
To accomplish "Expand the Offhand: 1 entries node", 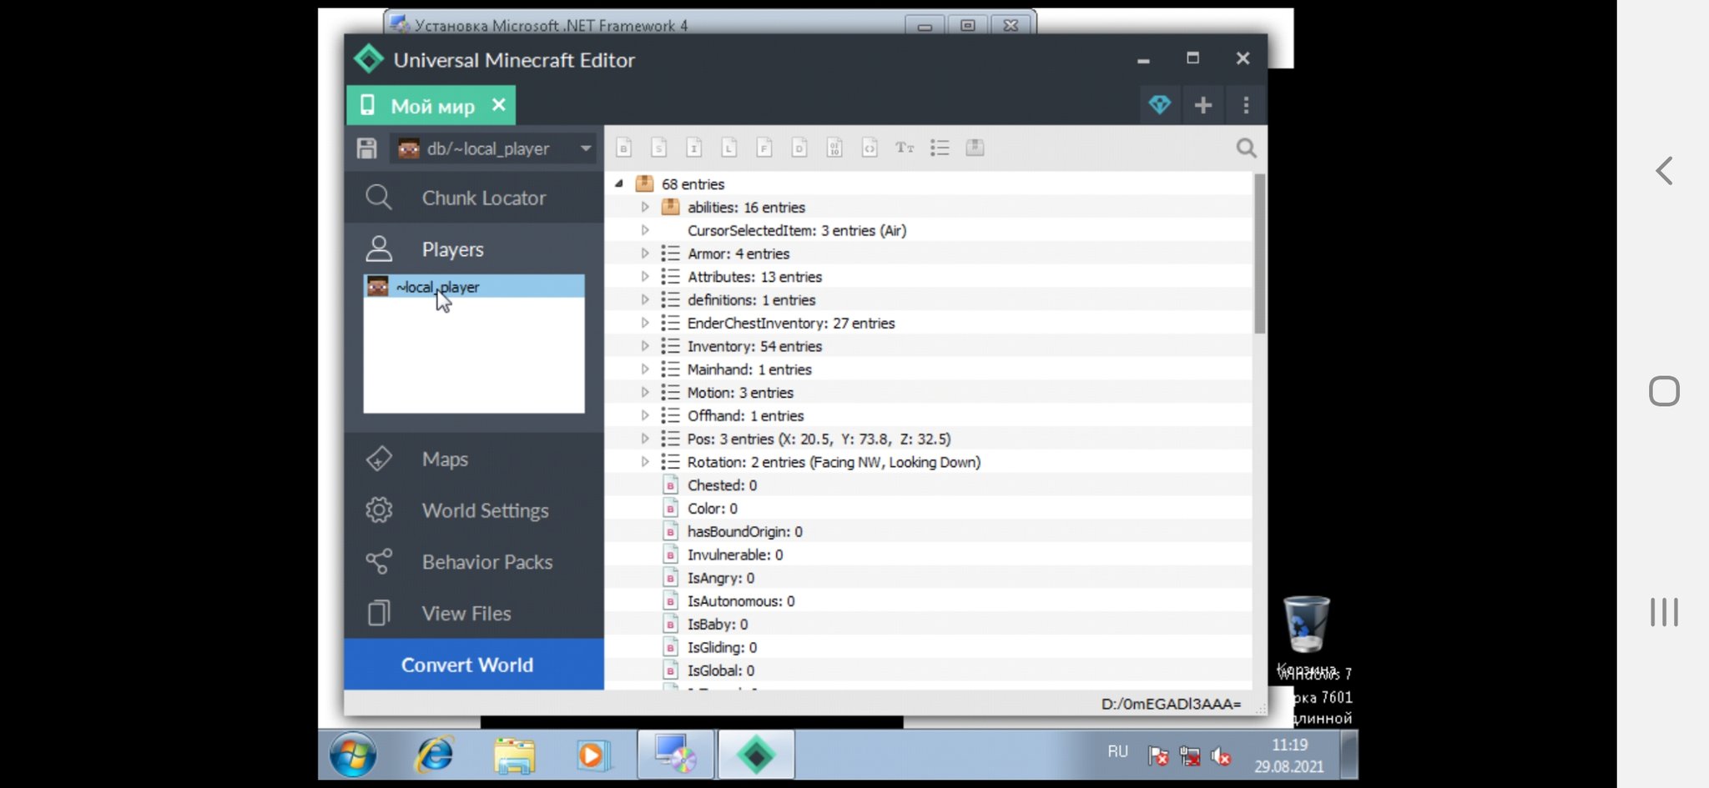I will (645, 415).
